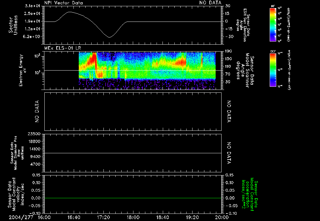Viewport: 320px width, 221px height.
Task: Click the DEF color scale bar
Action: coord(273,70)
